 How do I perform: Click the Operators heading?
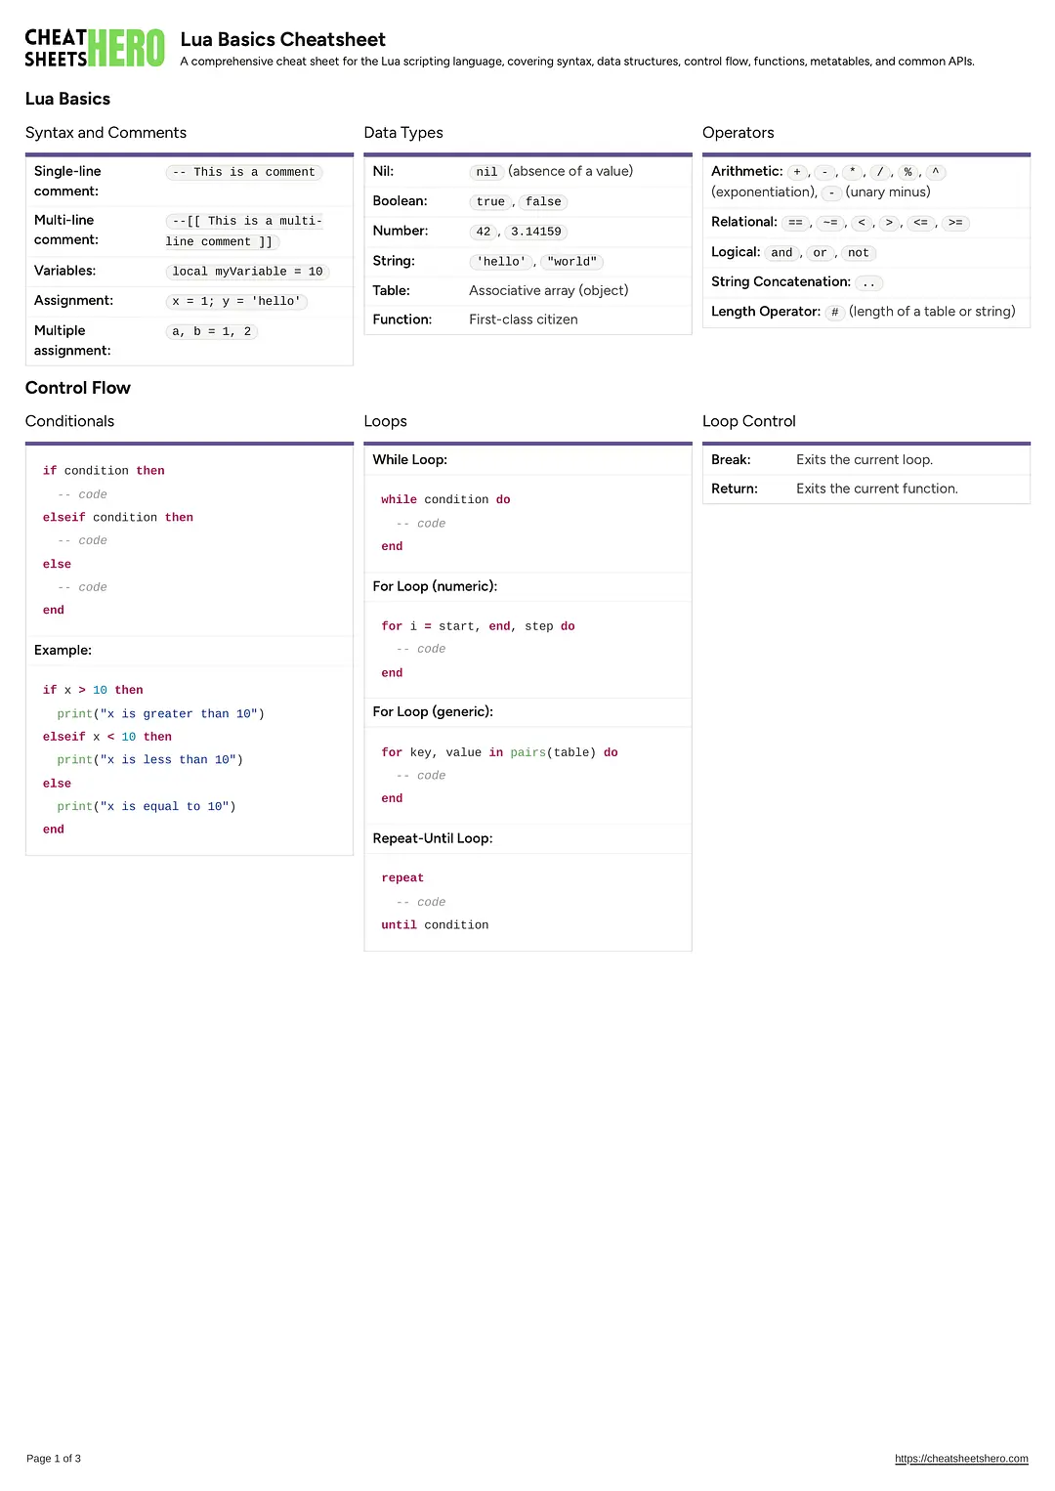[738, 133]
